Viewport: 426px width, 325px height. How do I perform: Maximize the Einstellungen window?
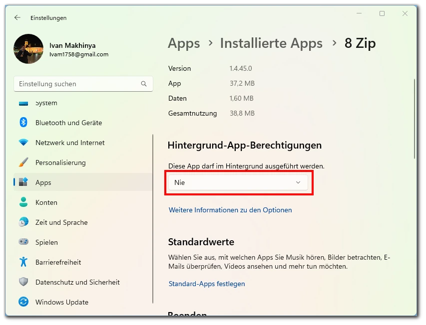click(x=382, y=13)
